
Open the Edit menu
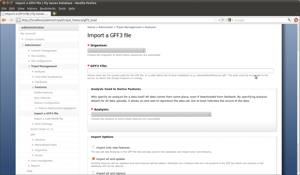[x=12, y=8]
